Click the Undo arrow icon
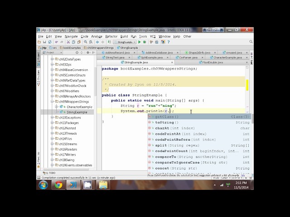This screenshot has width=290, height=217. coord(56,42)
